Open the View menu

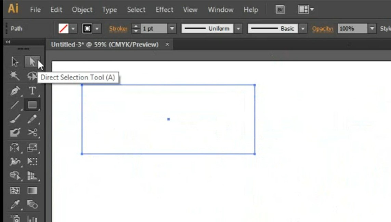pyautogui.click(x=190, y=10)
